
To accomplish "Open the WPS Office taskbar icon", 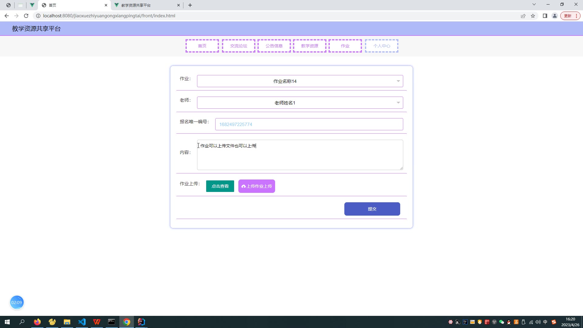I will point(97,322).
